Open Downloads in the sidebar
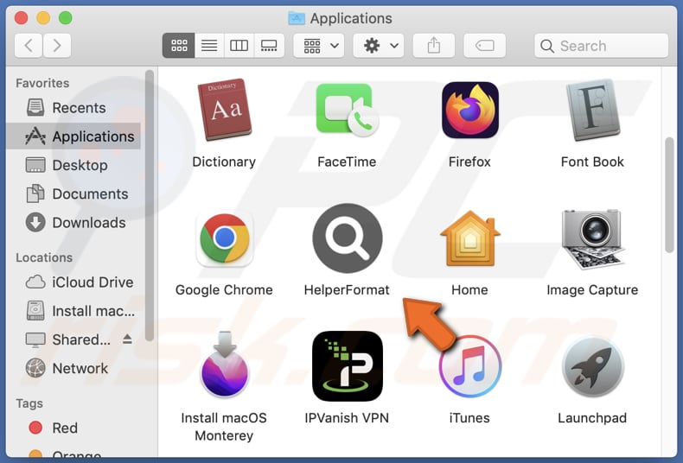The width and height of the screenshot is (683, 463). [x=73, y=222]
